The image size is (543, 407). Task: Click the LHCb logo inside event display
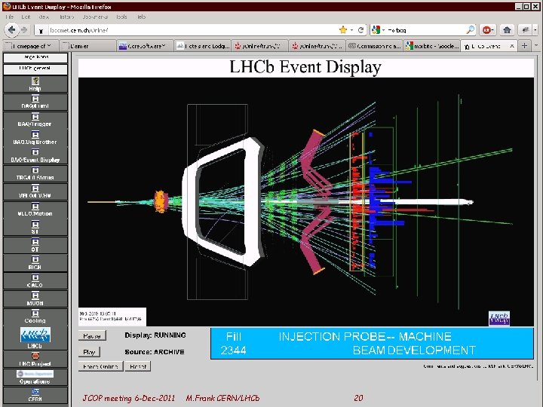pos(499,318)
